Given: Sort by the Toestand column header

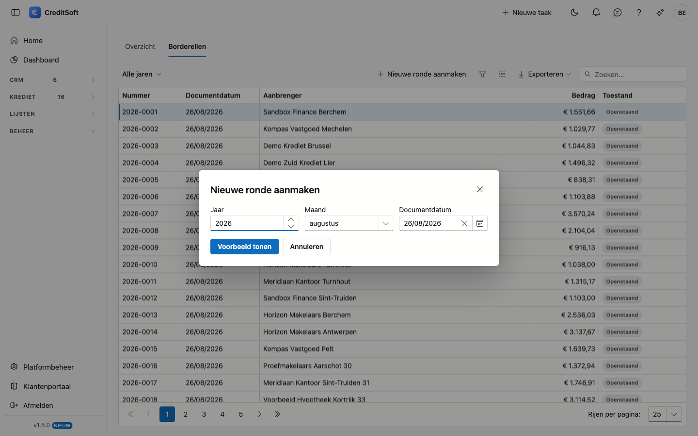Looking at the screenshot, I should pos(642,95).
